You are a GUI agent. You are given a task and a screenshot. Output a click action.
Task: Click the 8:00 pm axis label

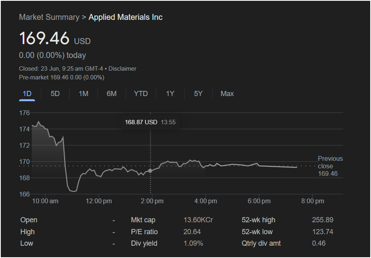click(313, 201)
